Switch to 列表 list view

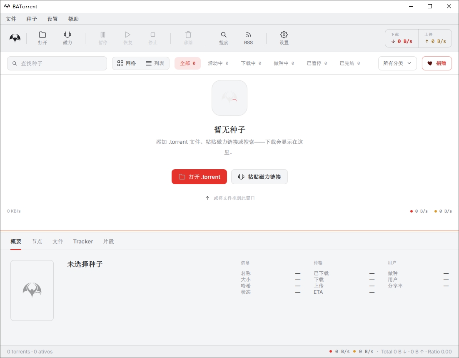click(x=155, y=63)
